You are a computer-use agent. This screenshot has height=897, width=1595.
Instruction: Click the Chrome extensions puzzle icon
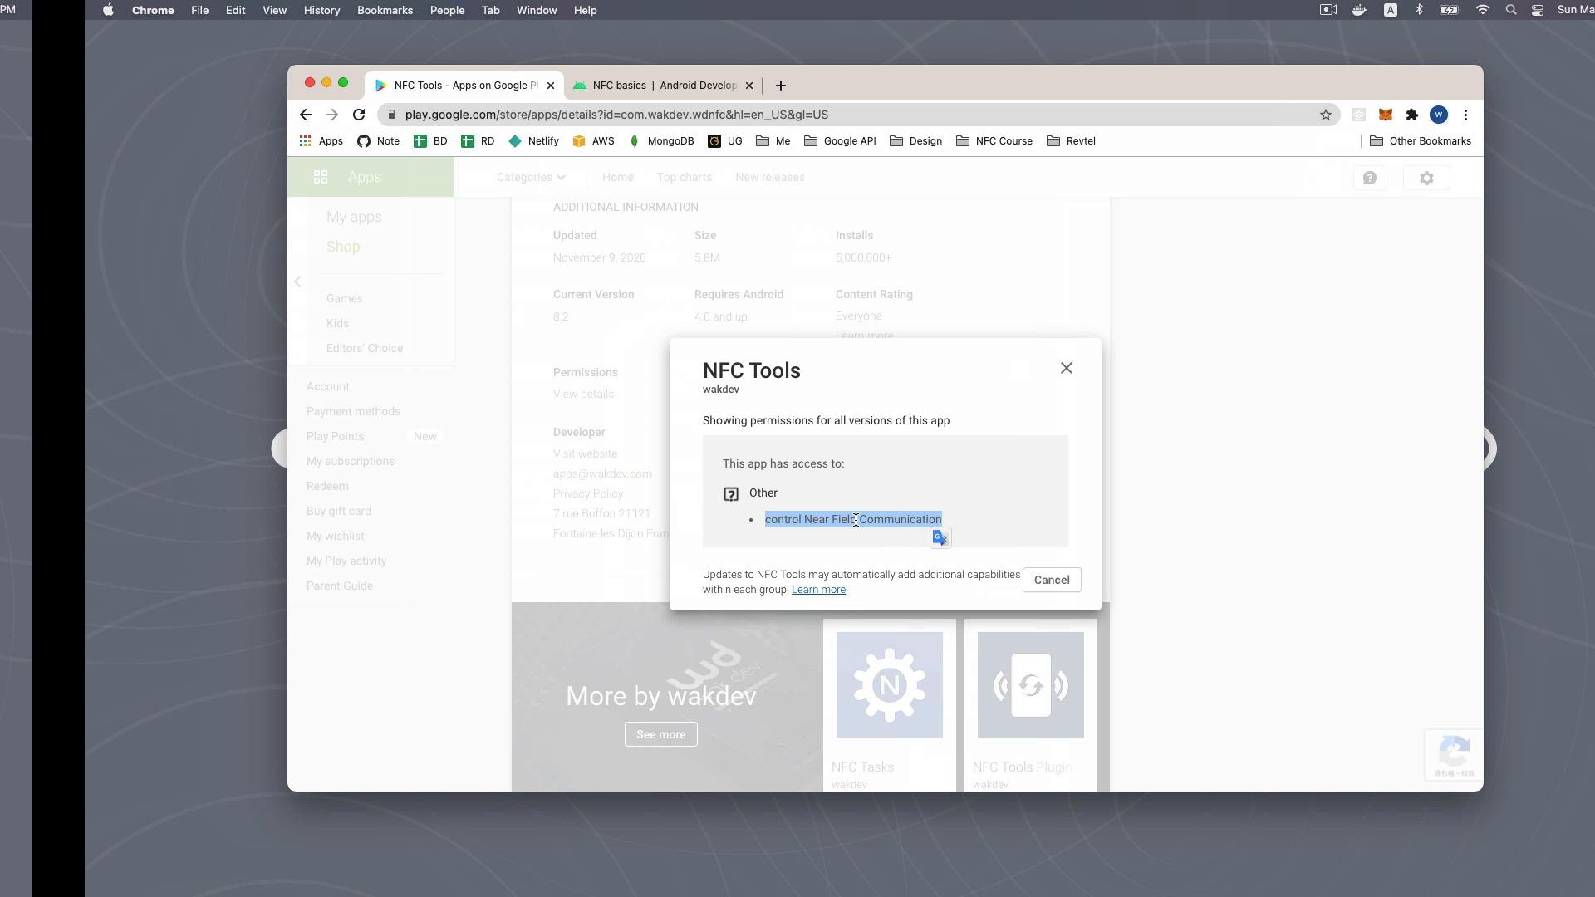[x=1413, y=114]
